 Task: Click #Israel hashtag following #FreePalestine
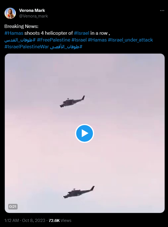click(x=79, y=40)
